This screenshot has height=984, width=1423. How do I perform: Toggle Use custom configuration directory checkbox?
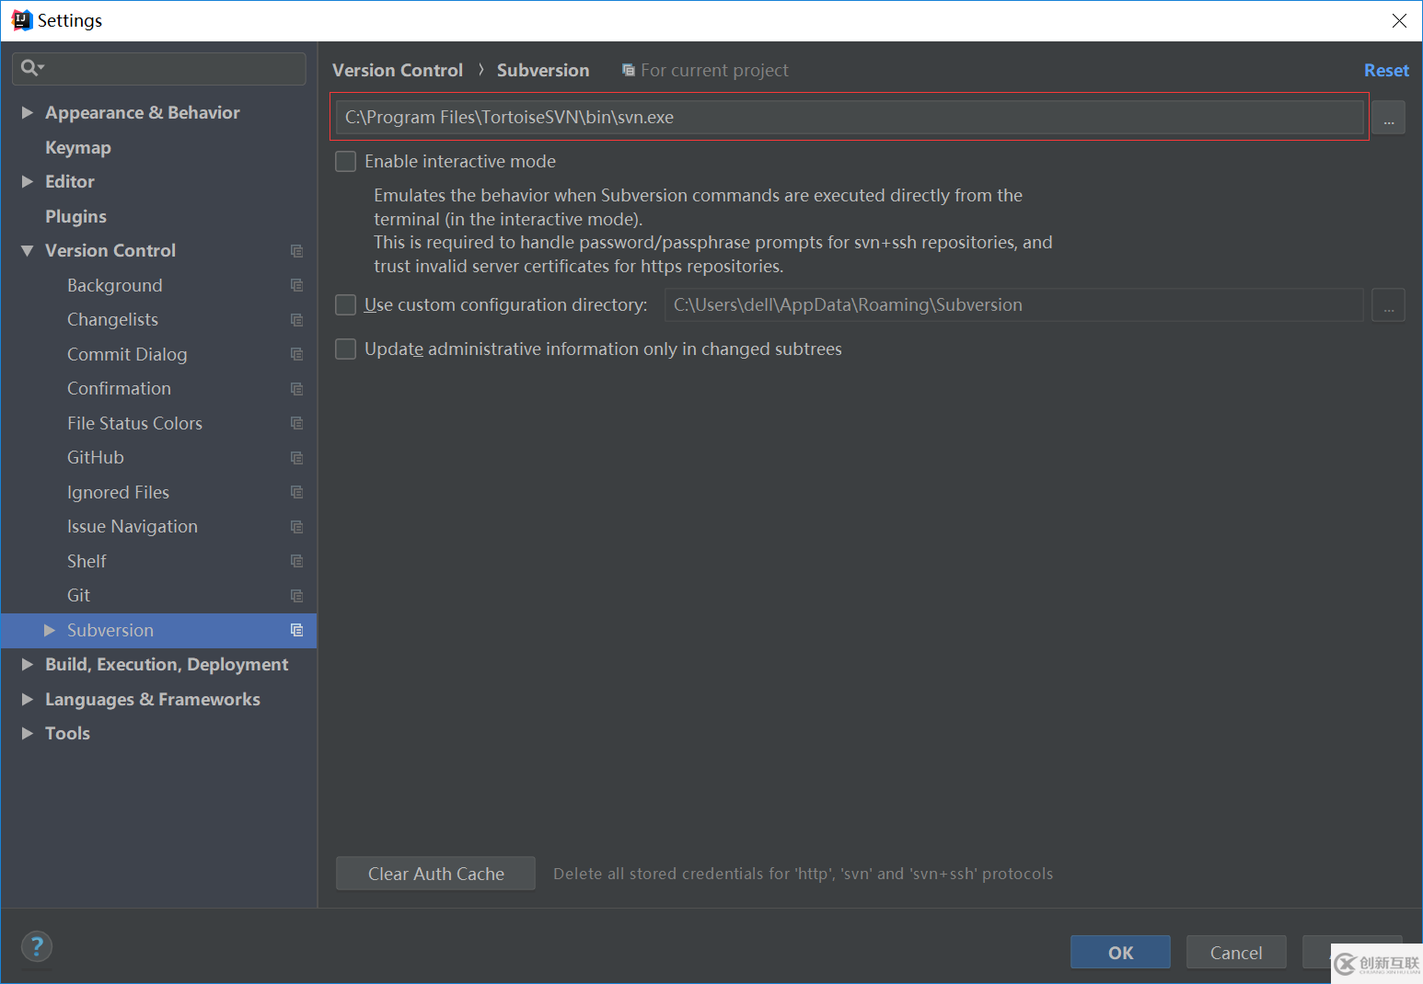(x=346, y=305)
